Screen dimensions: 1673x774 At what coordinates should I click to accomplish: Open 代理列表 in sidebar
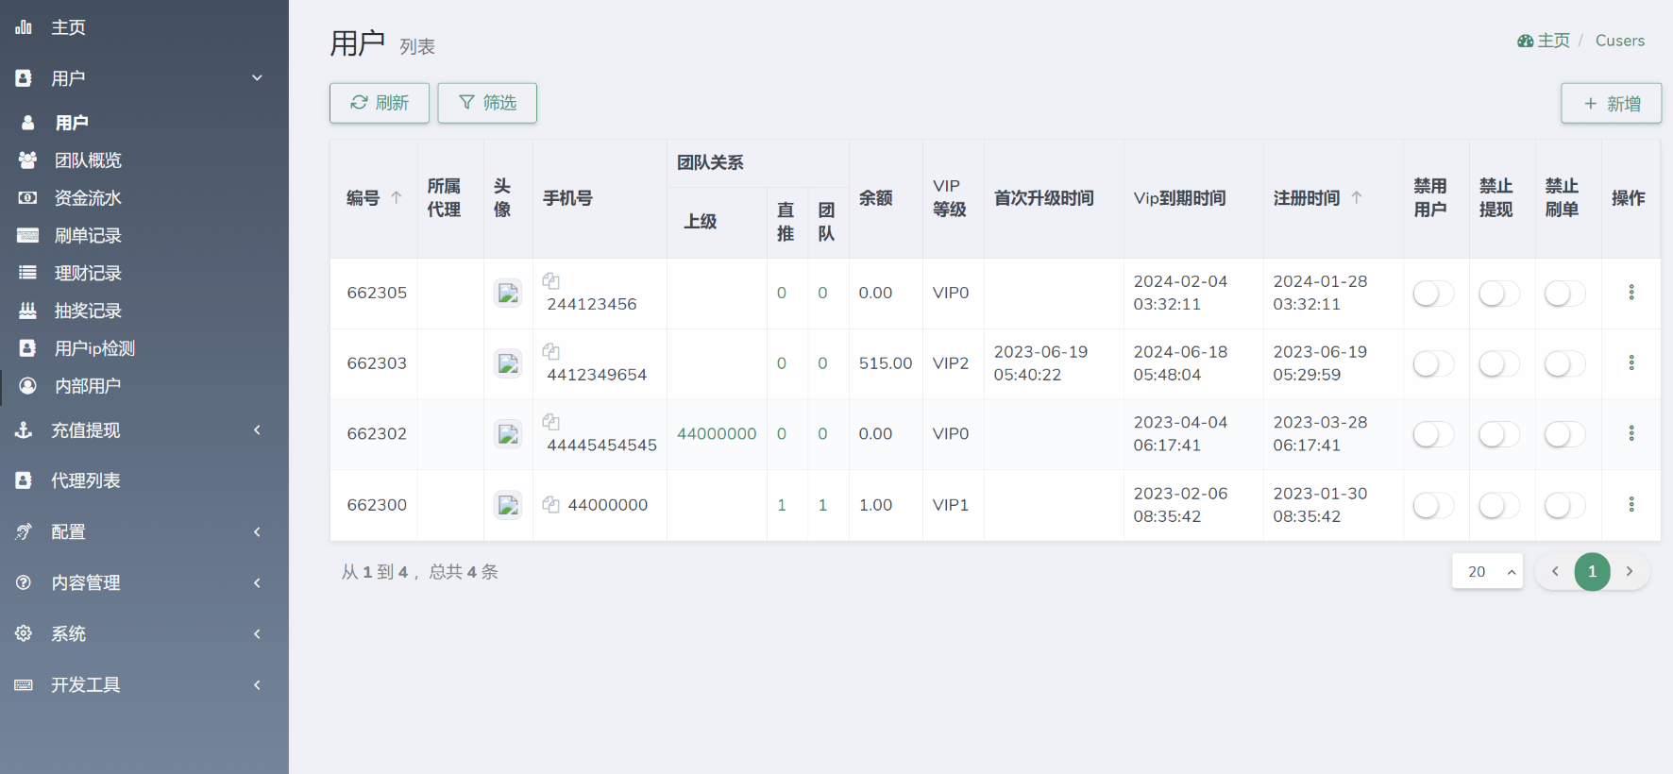click(144, 480)
